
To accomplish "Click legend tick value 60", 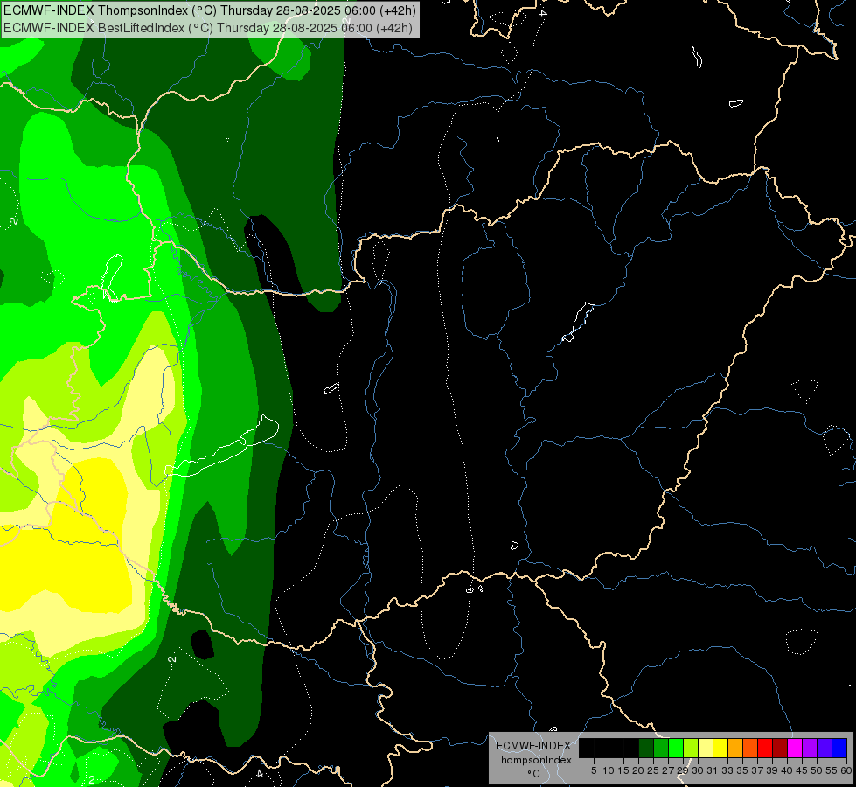I will pyautogui.click(x=846, y=770).
